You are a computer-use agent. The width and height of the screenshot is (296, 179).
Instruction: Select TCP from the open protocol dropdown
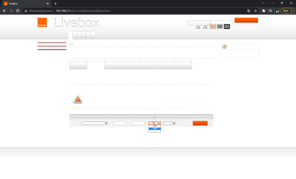[154, 126]
